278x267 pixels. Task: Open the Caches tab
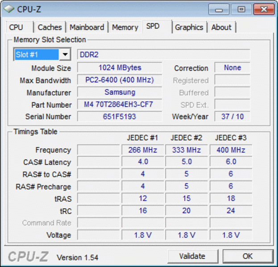[x=50, y=28]
